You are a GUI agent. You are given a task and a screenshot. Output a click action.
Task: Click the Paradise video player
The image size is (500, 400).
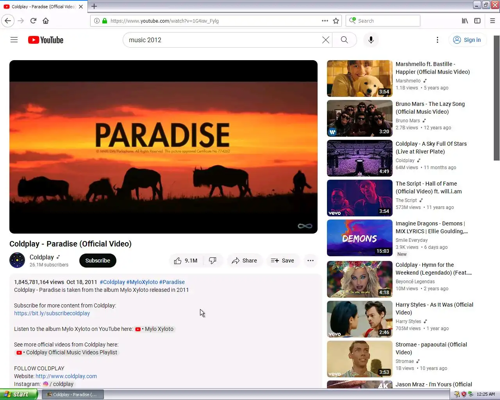click(163, 147)
